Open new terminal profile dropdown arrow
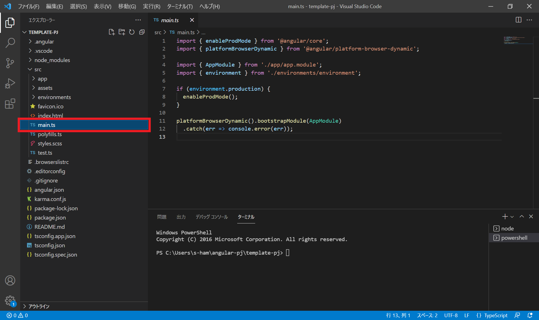Screen dimensions: 539x320 pyautogui.click(x=512, y=217)
